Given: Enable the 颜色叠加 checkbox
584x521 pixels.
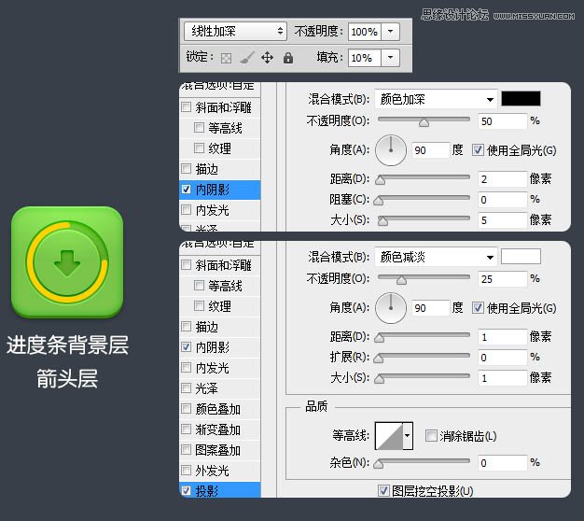Looking at the screenshot, I should (187, 408).
